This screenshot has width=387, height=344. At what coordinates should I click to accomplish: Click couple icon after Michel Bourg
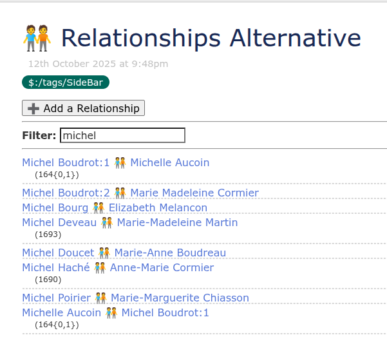pos(99,207)
